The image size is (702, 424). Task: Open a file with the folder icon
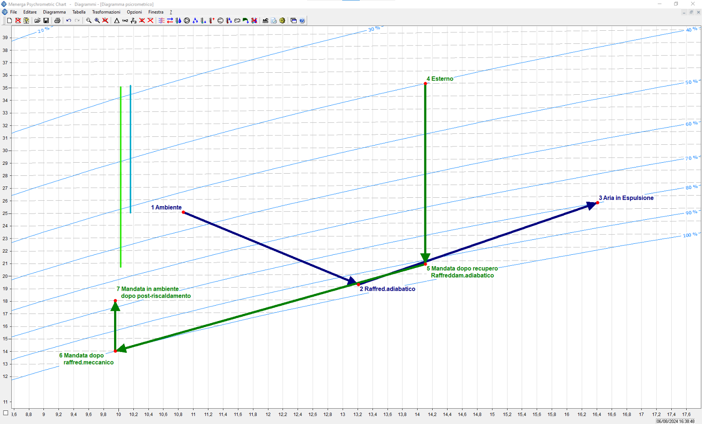(37, 21)
